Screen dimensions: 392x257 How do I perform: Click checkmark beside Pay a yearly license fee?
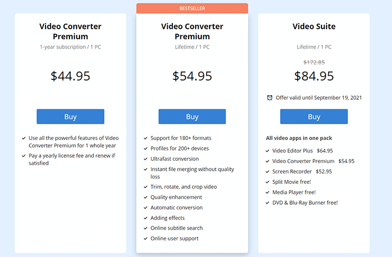pos(24,156)
